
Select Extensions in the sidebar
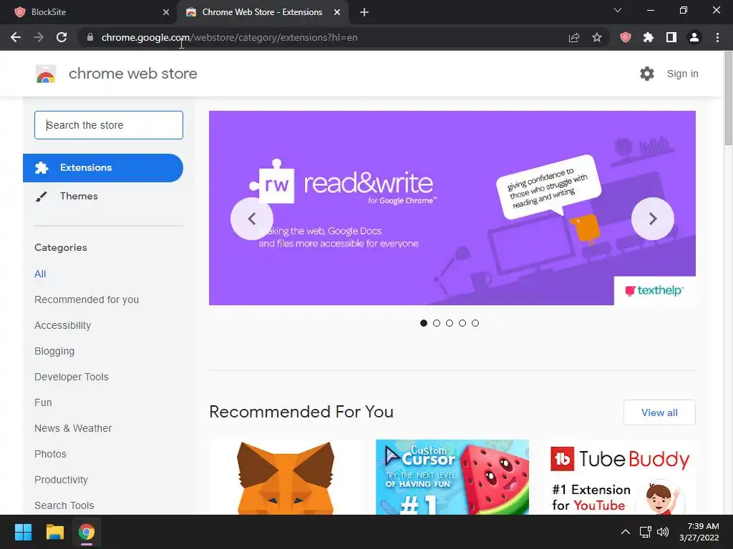pyautogui.click(x=103, y=167)
